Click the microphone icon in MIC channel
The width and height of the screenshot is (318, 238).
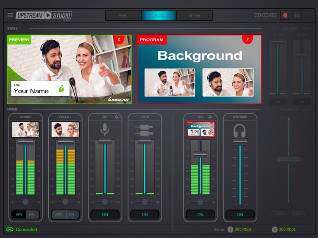click(x=105, y=130)
